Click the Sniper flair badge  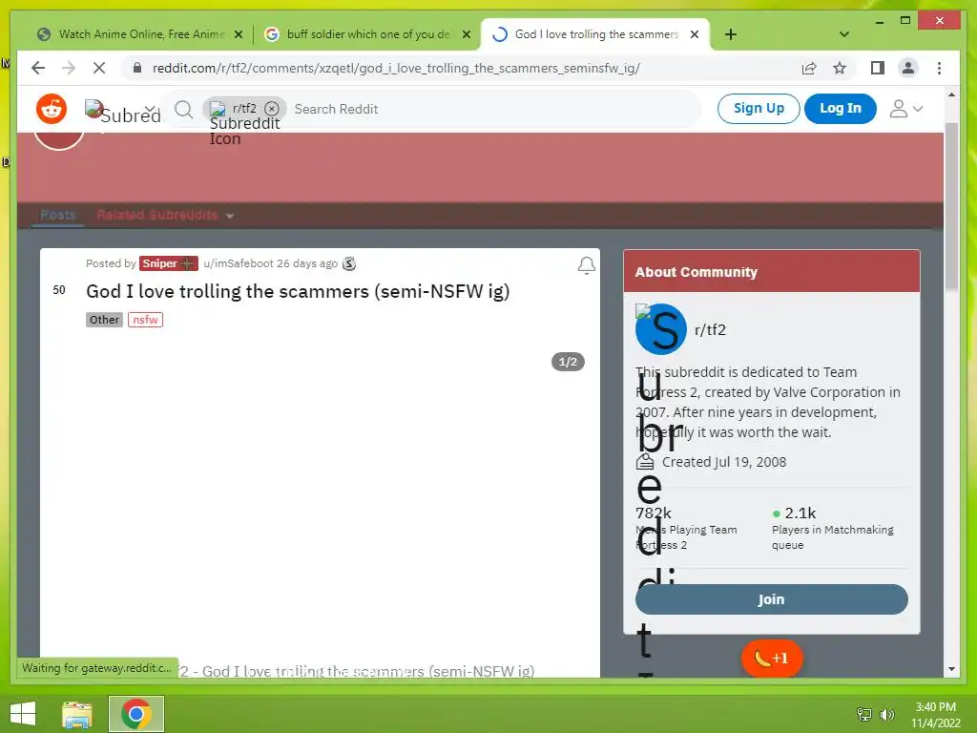click(168, 263)
